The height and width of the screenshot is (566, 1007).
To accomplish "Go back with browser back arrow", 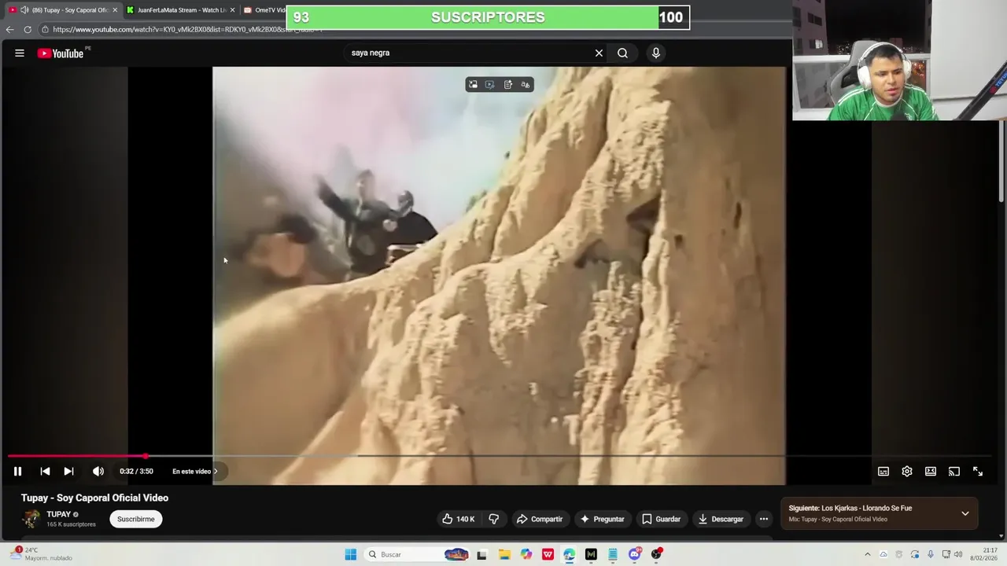I will pyautogui.click(x=9, y=30).
